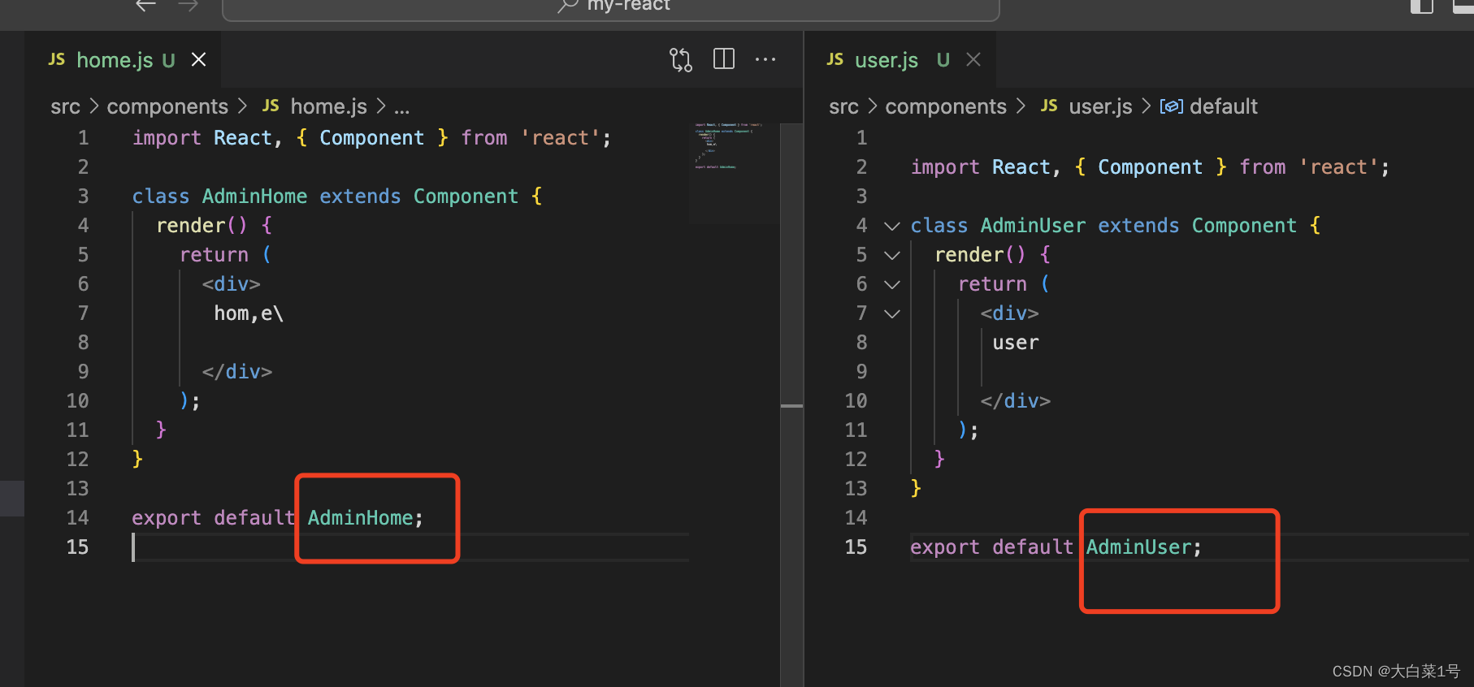Go back using the left arrow

click(145, 6)
